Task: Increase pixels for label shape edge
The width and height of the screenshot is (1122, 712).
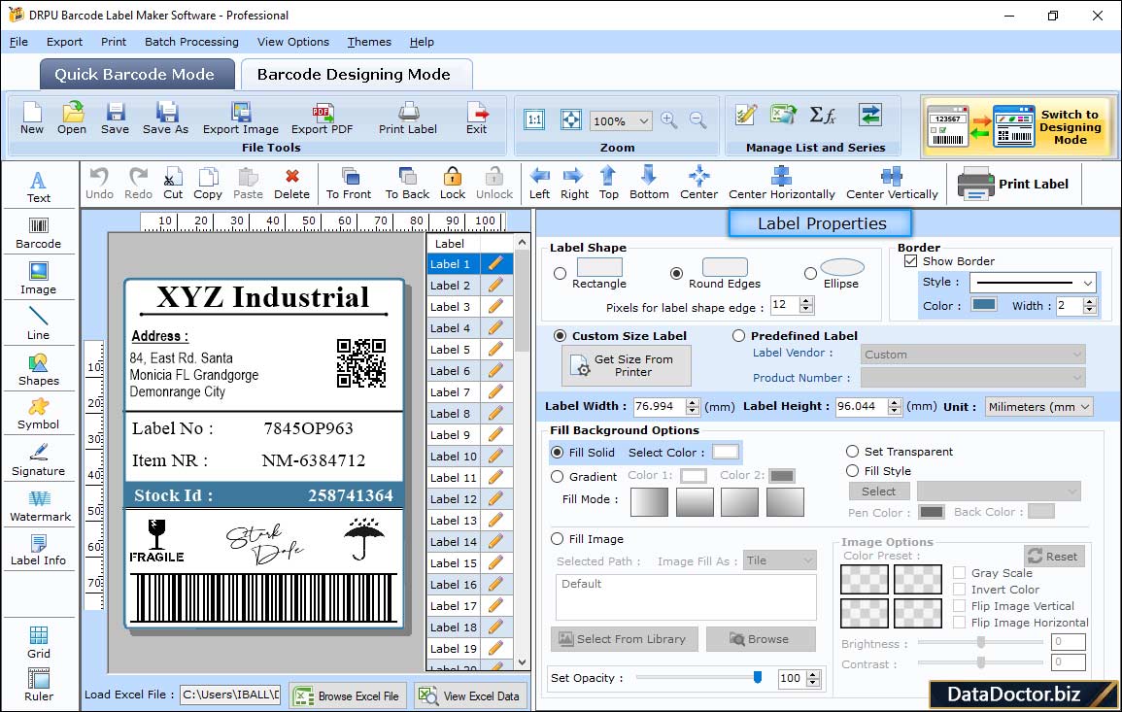Action: point(806,300)
